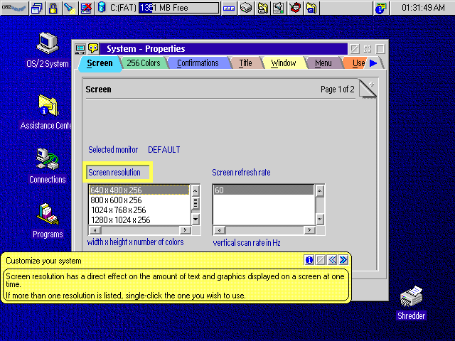Switch to the 256 Colors tab
The image size is (455, 341).
pyautogui.click(x=144, y=63)
